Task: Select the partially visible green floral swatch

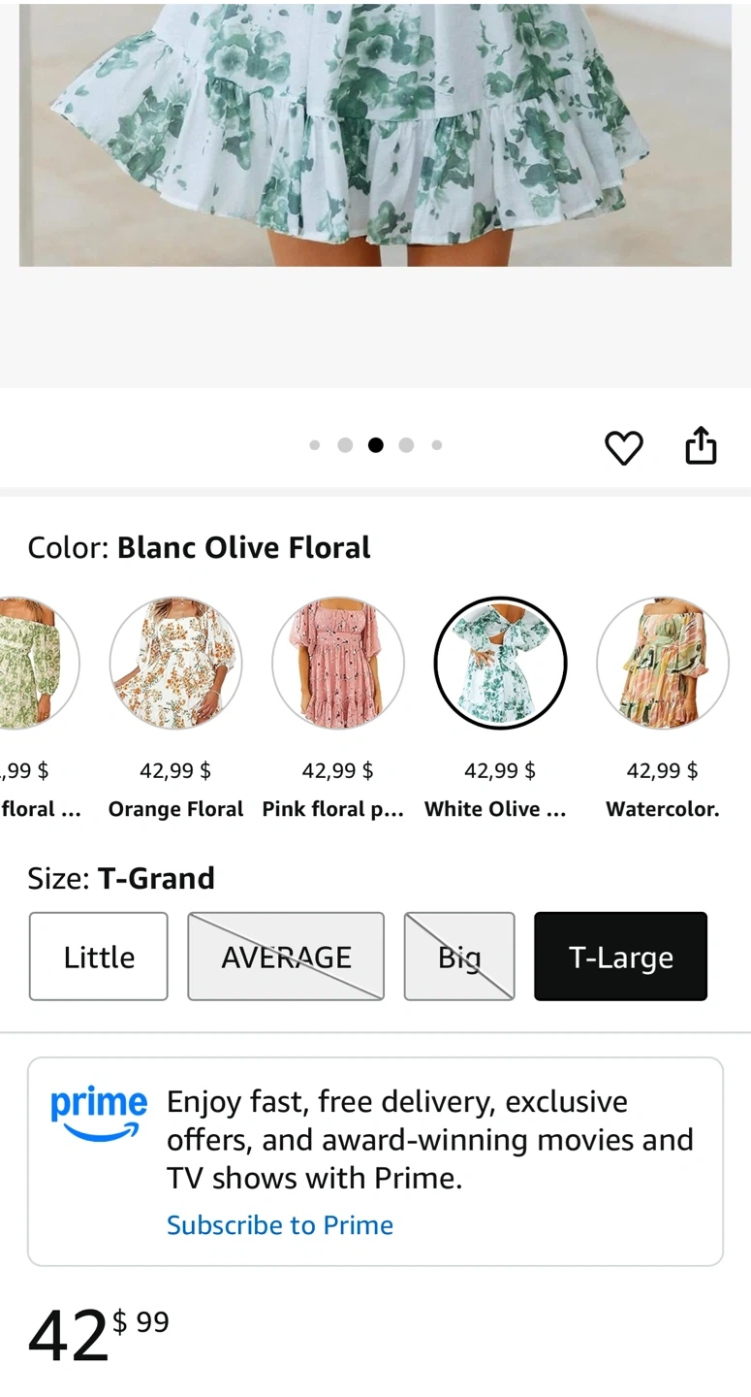Action: pos(35,664)
